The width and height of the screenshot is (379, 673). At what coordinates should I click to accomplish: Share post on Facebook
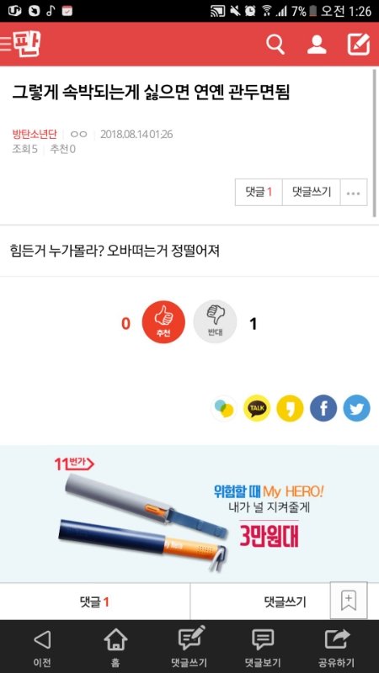[323, 408]
